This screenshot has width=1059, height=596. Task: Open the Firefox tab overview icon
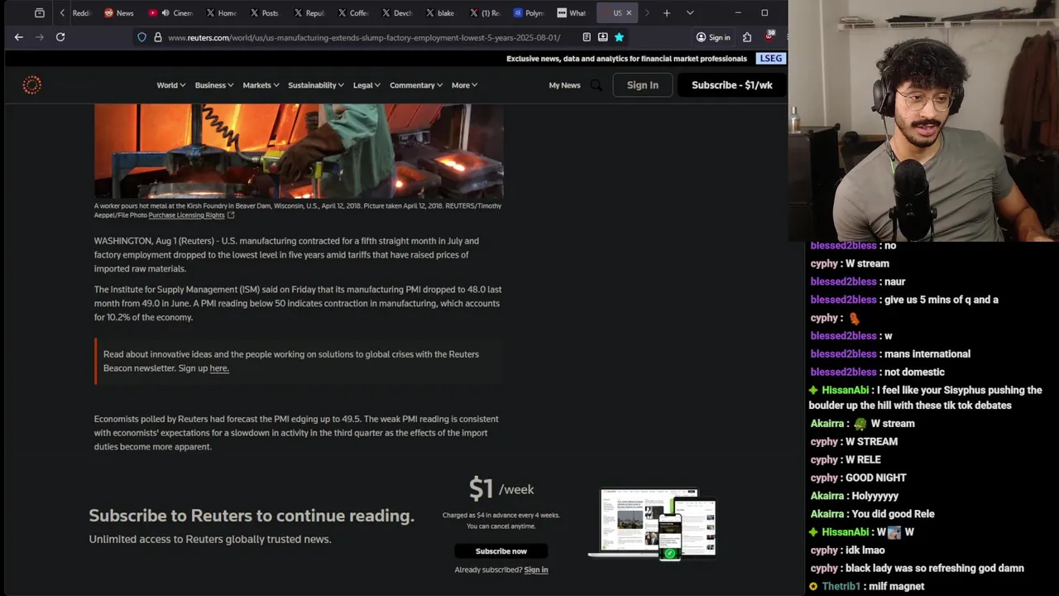[39, 13]
